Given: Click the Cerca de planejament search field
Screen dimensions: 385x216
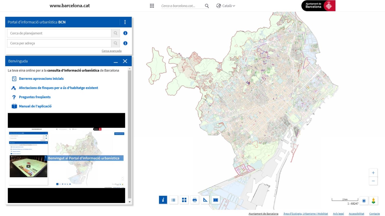Looking at the screenshot, I should [x=59, y=33].
